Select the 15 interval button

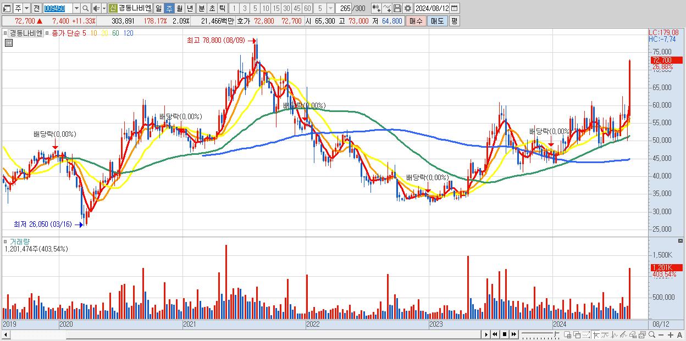click(x=276, y=8)
